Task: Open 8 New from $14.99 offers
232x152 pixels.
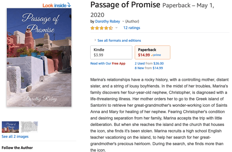Action: point(149,68)
